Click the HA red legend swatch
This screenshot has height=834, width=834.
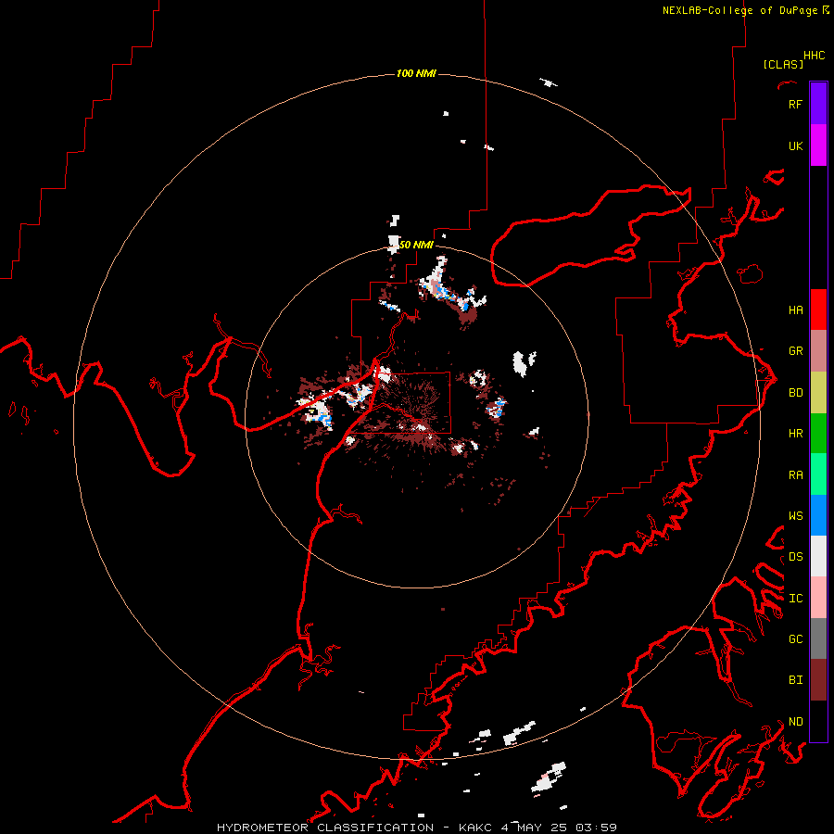(818, 310)
